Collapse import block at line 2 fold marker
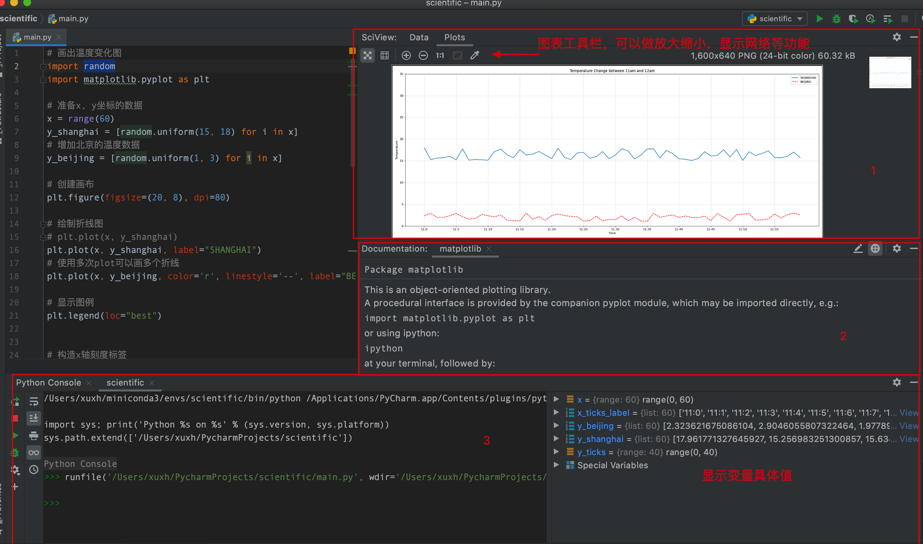The width and height of the screenshot is (923, 544). coord(43,66)
